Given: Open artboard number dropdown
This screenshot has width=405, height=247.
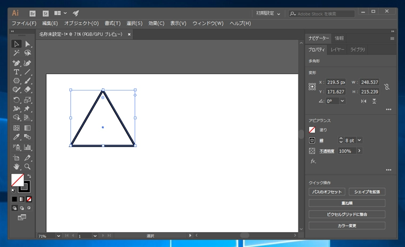Looking at the screenshot, I should point(95,236).
